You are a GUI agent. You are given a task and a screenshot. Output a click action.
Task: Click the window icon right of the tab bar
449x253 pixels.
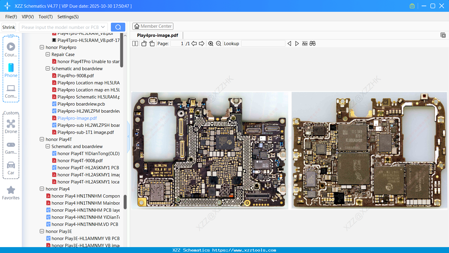pyautogui.click(x=443, y=35)
